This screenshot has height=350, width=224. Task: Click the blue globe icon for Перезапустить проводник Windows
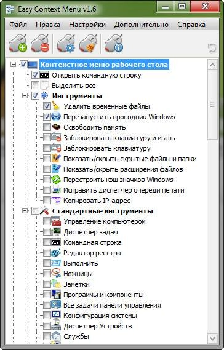click(56, 117)
